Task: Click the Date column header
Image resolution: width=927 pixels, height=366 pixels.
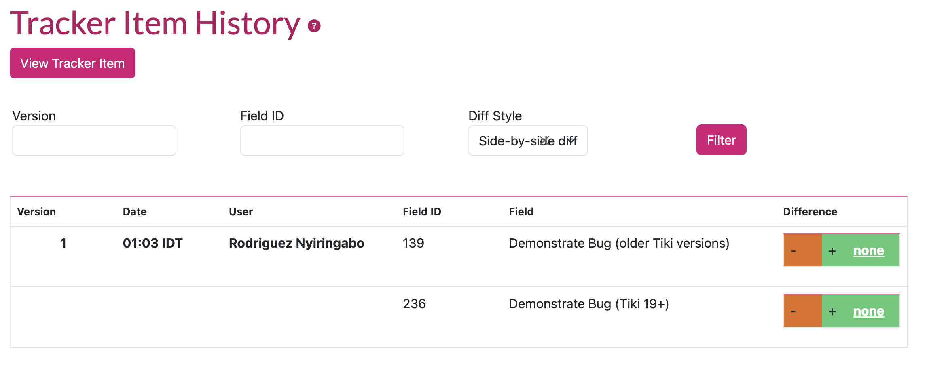Action: 135,212
